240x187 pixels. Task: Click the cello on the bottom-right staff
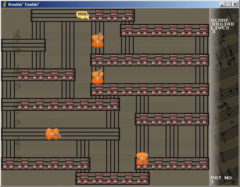[x=142, y=160]
